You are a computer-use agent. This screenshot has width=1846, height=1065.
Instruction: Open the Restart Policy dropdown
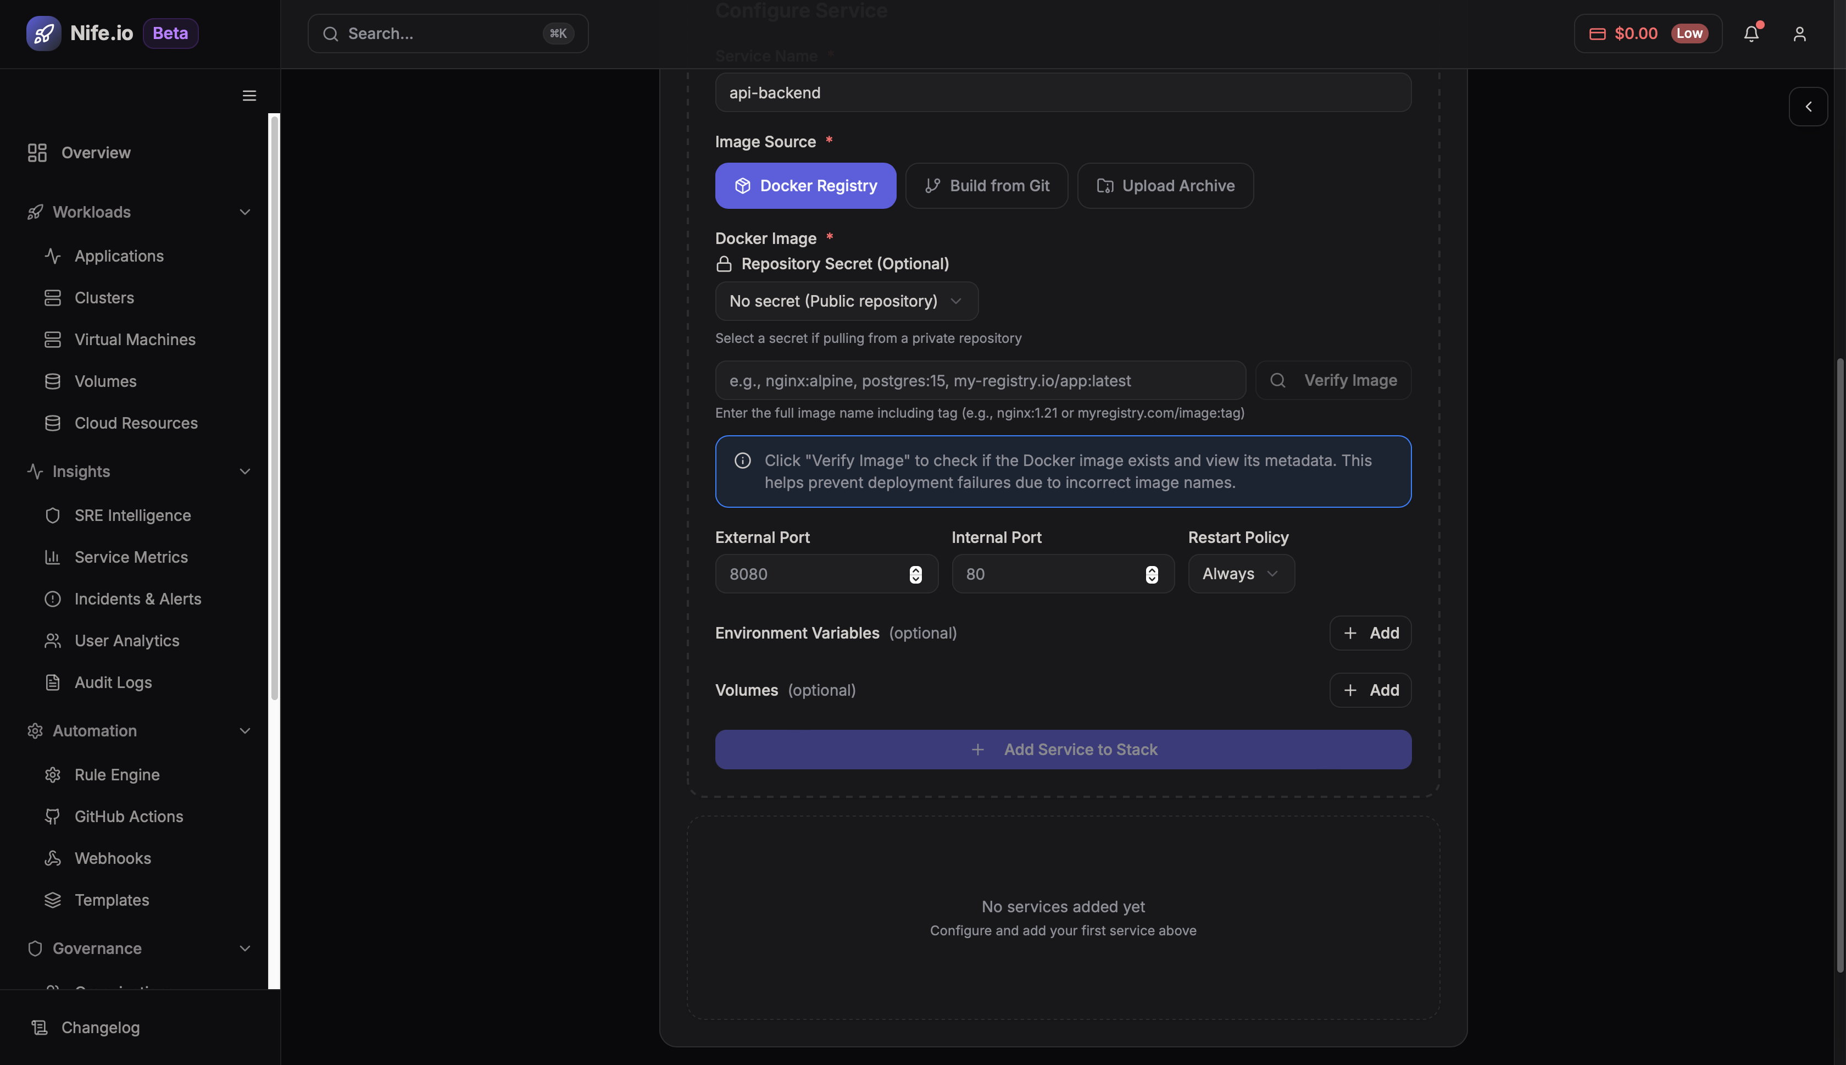click(x=1240, y=574)
